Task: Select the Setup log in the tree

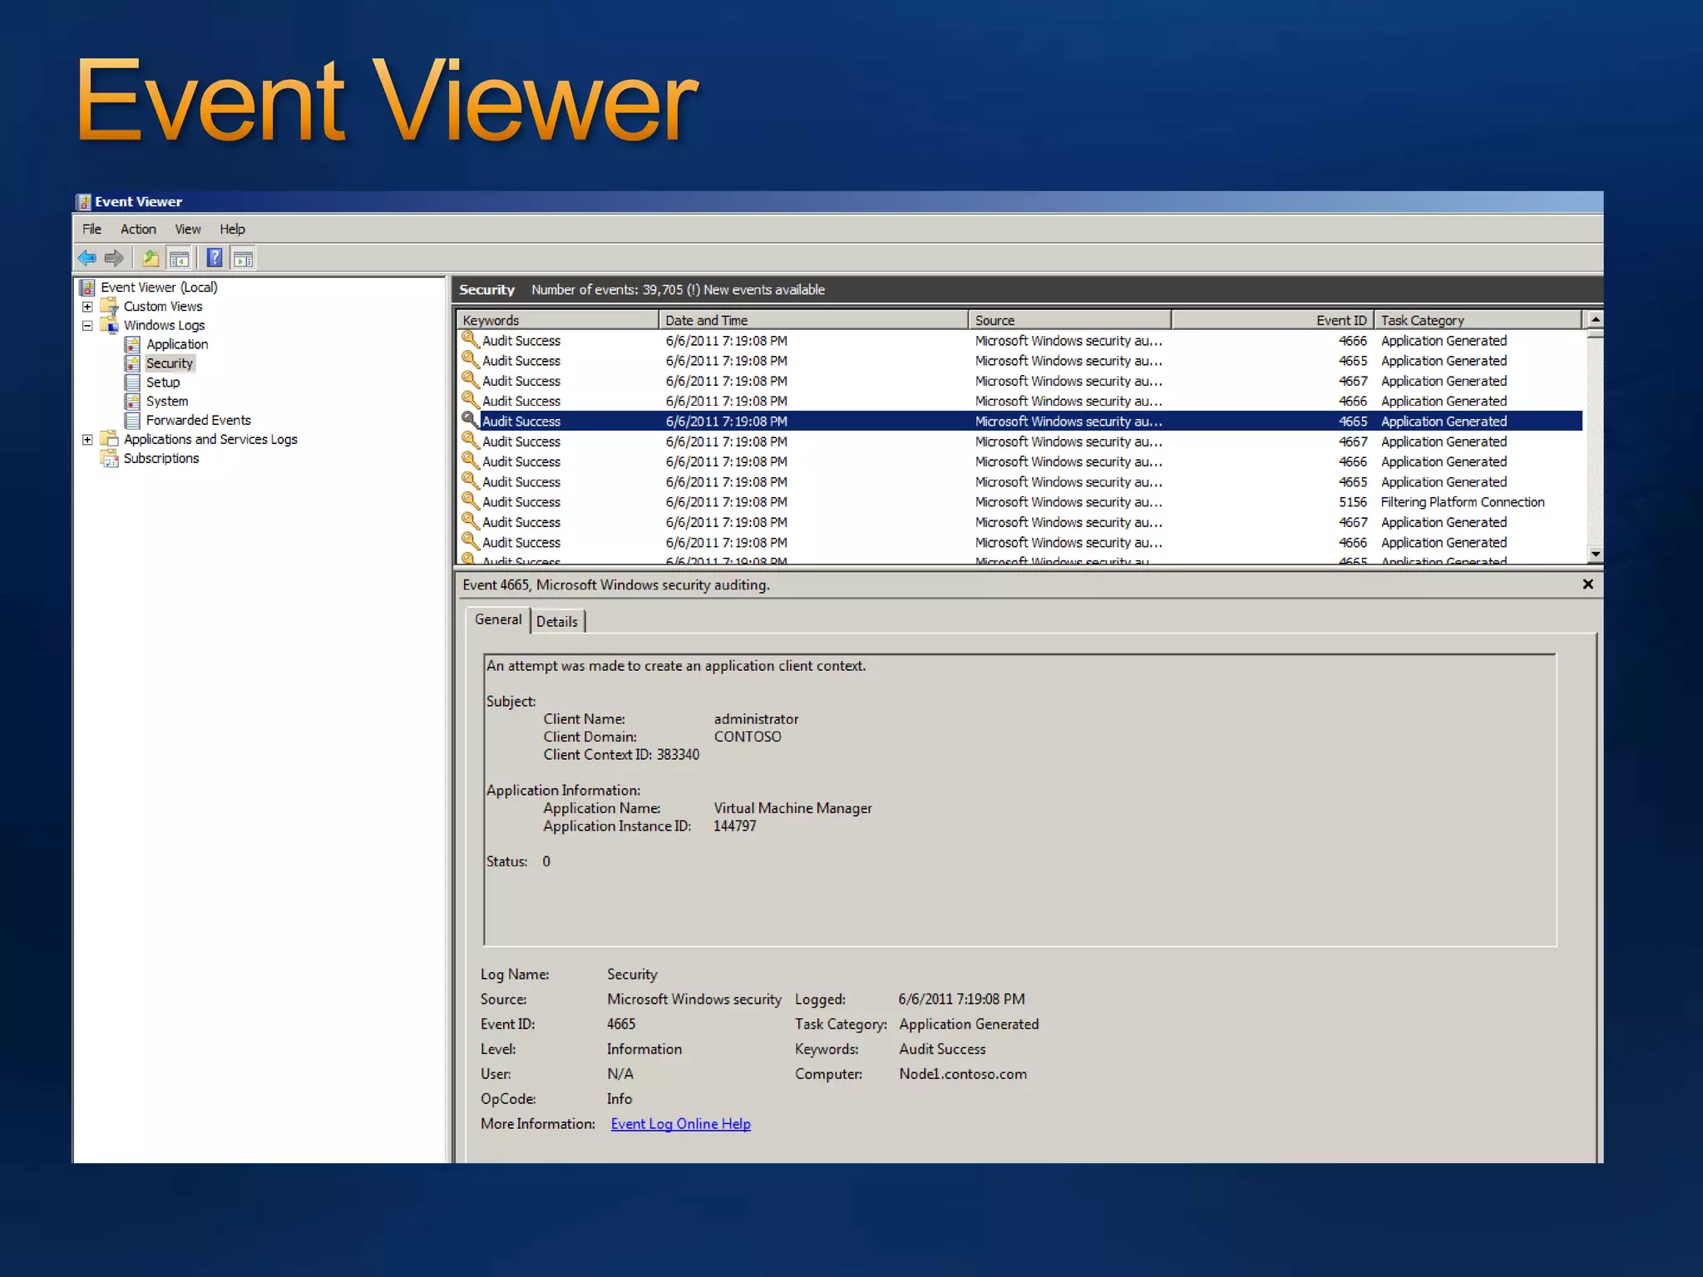Action: [x=163, y=382]
